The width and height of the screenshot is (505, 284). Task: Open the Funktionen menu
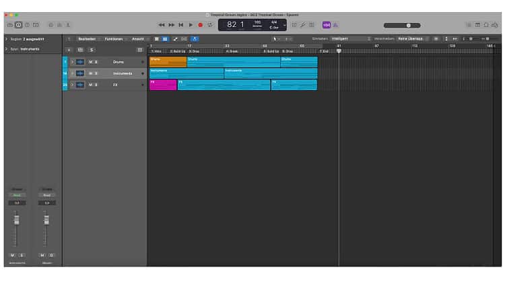(114, 39)
